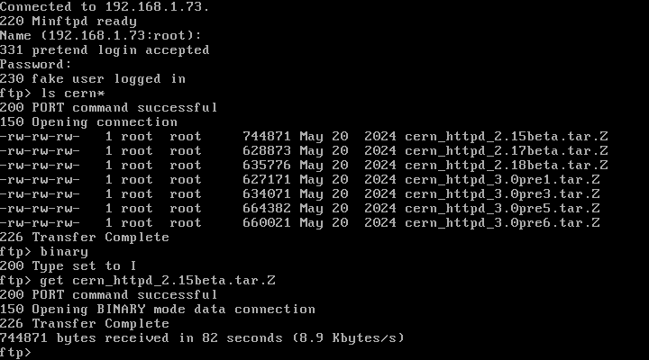This screenshot has width=649, height=360.
Task: Click the "744871 bytes received" summary line
Action: [202, 337]
